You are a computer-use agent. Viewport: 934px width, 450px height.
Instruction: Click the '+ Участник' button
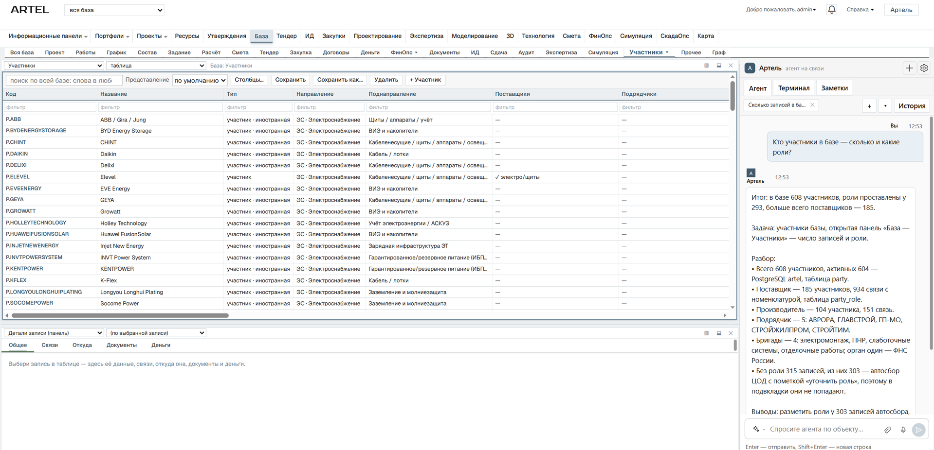(425, 80)
